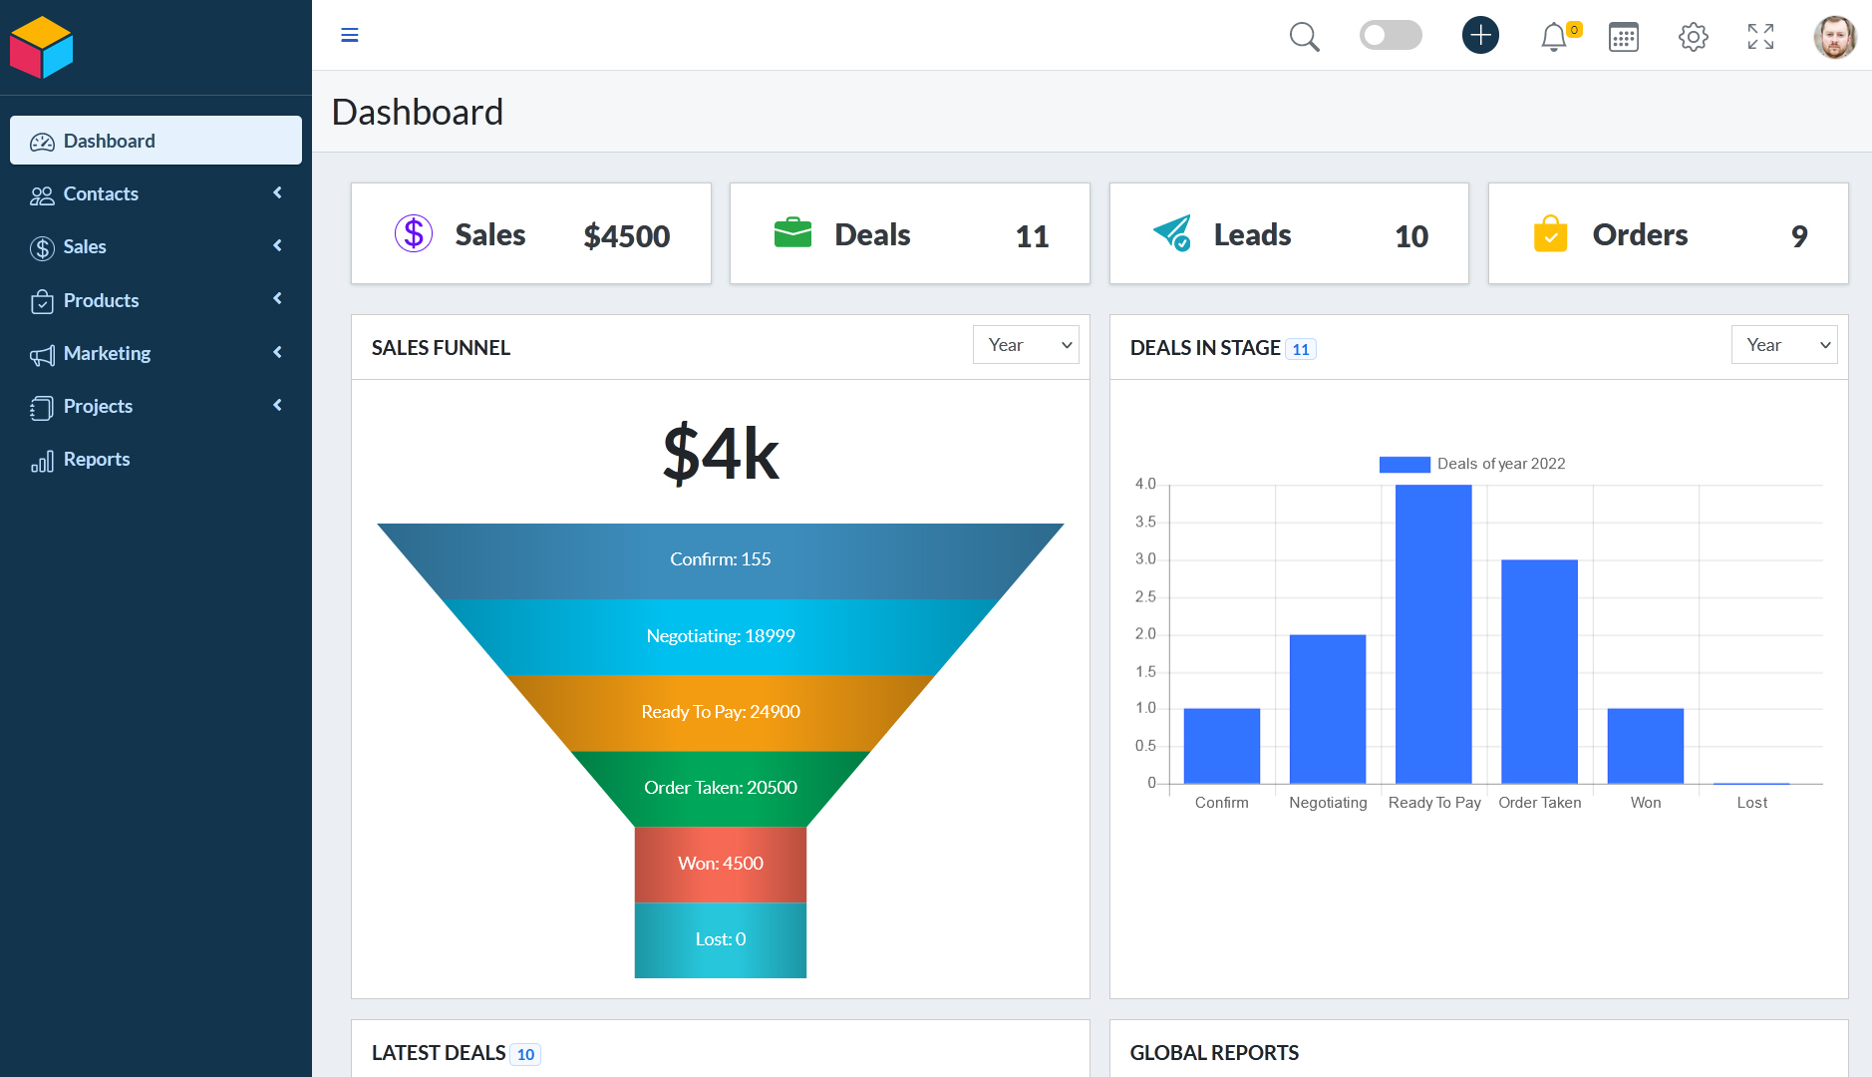
Task: Click the Won bar in chart
Action: (x=1646, y=746)
